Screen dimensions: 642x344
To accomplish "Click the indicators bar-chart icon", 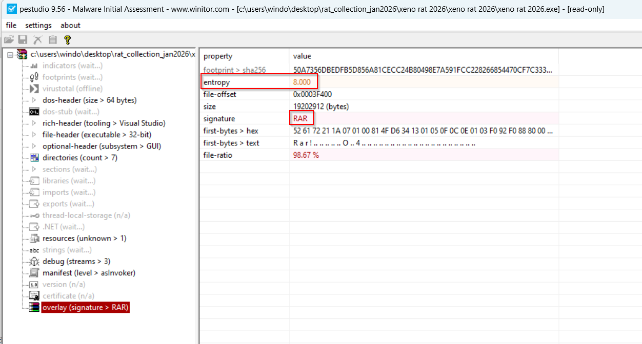I will [33, 66].
